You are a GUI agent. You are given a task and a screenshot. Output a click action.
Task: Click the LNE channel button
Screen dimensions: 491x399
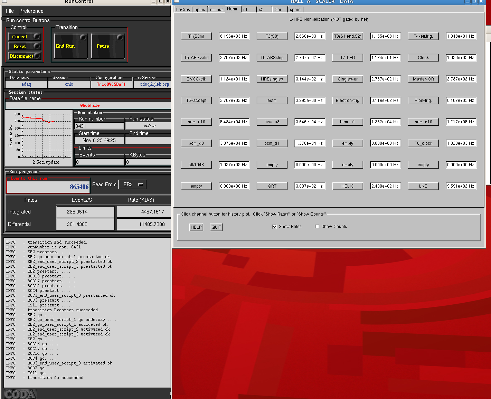pos(423,186)
